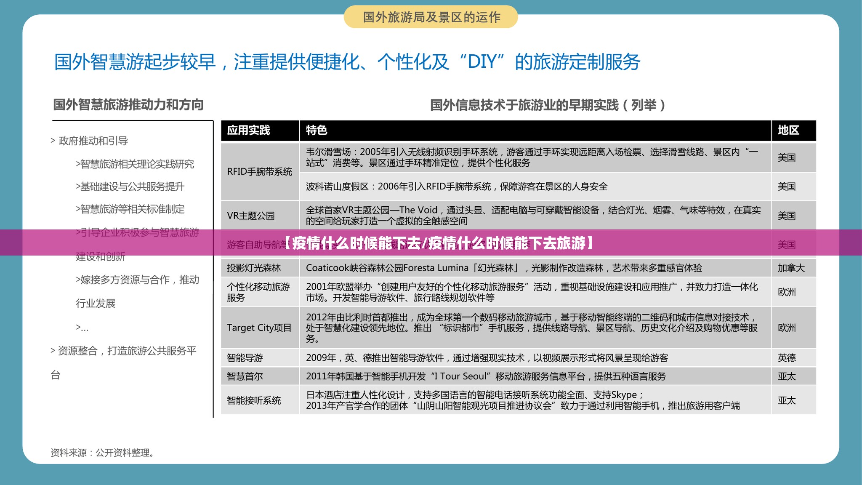Screen dimensions: 862x485
Task: Click main heading 国外智慧游起步较早
Action: [347, 62]
